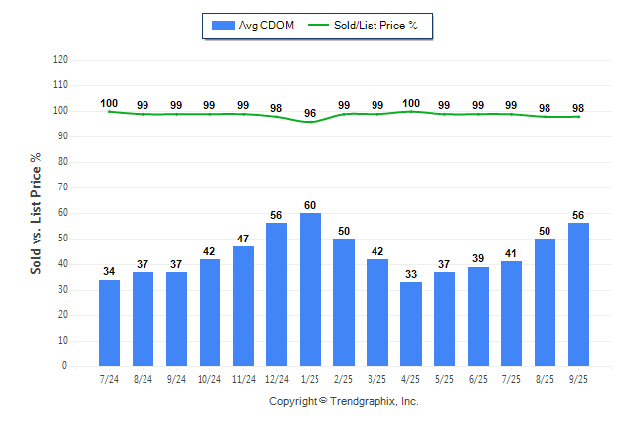Click the green line point above 9/25
The image size is (635, 426).
coord(577,117)
